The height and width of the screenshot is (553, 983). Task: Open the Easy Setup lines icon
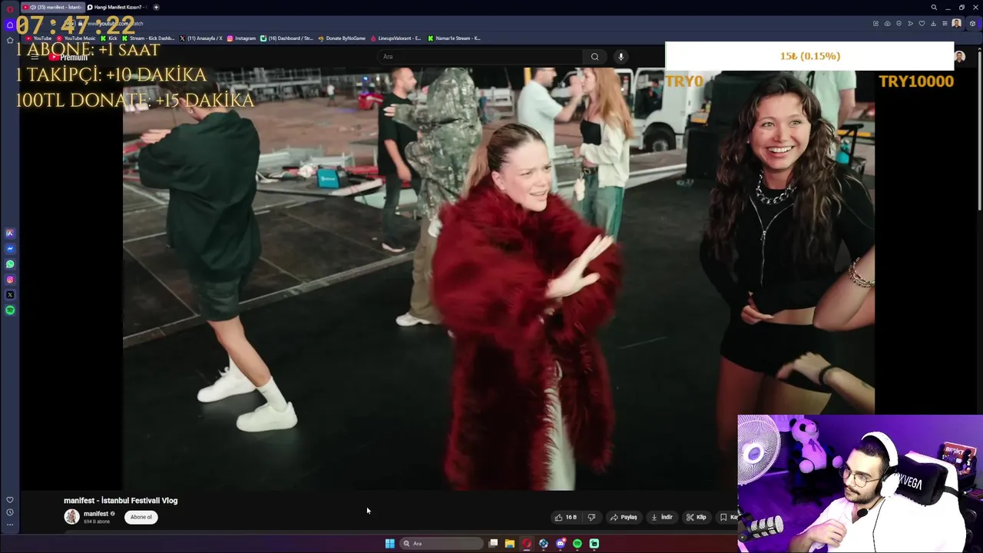click(x=945, y=24)
